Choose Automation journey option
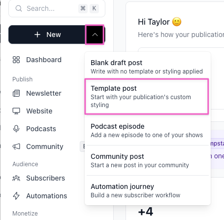Viewport: 224px width, 220px height. 147,190
